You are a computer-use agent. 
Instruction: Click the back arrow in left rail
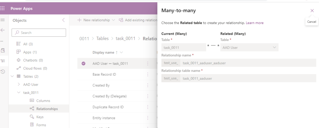pyautogui.click(x=3, y=30)
